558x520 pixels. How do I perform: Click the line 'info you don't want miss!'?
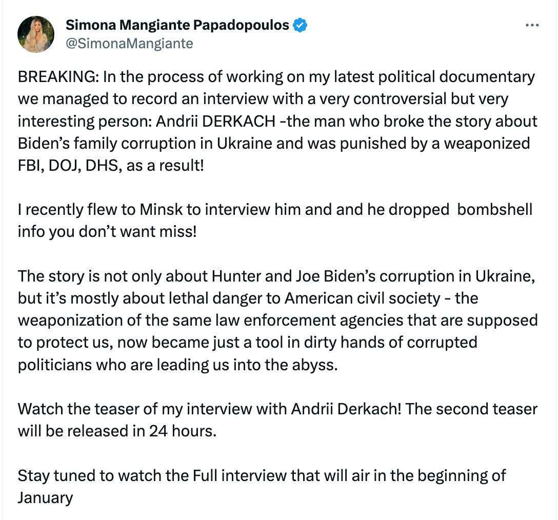pos(107,232)
